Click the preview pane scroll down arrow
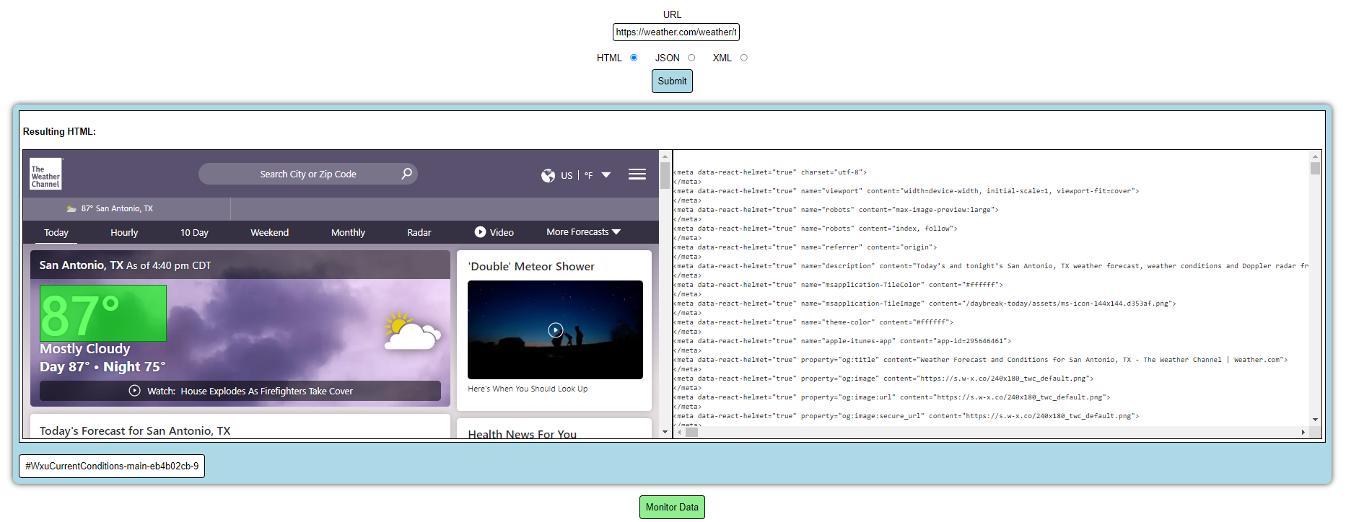The height and width of the screenshot is (522, 1346). 665,432
